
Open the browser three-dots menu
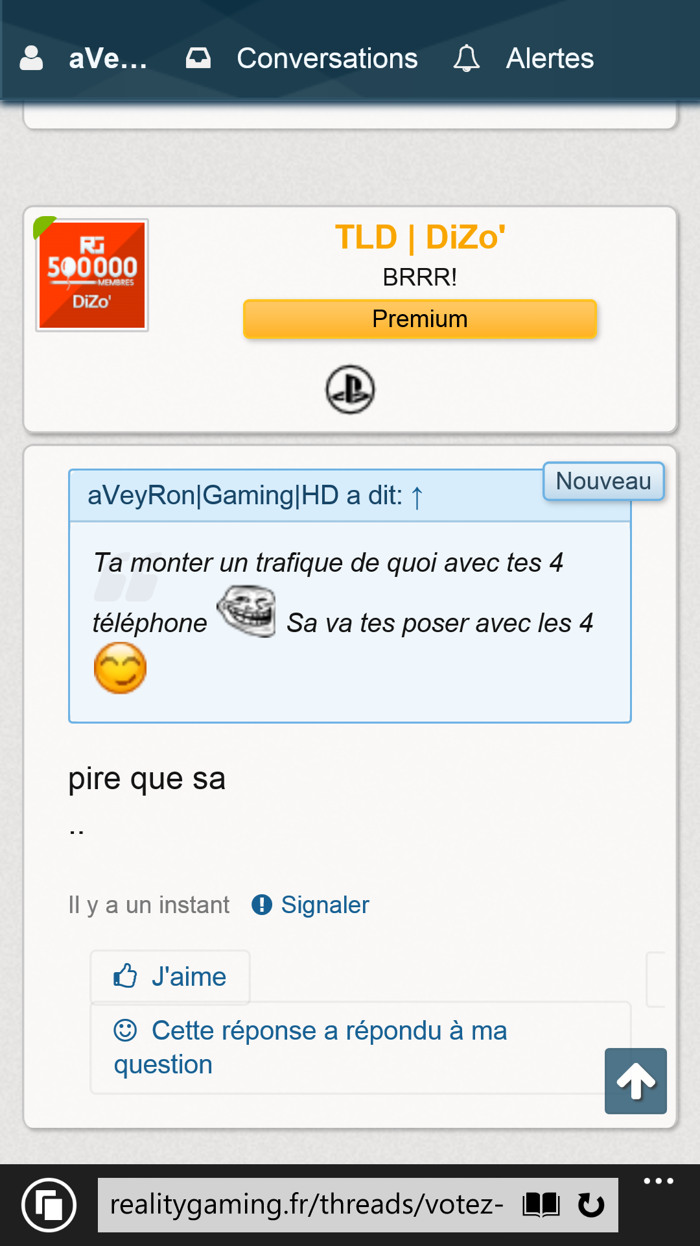[x=659, y=1181]
